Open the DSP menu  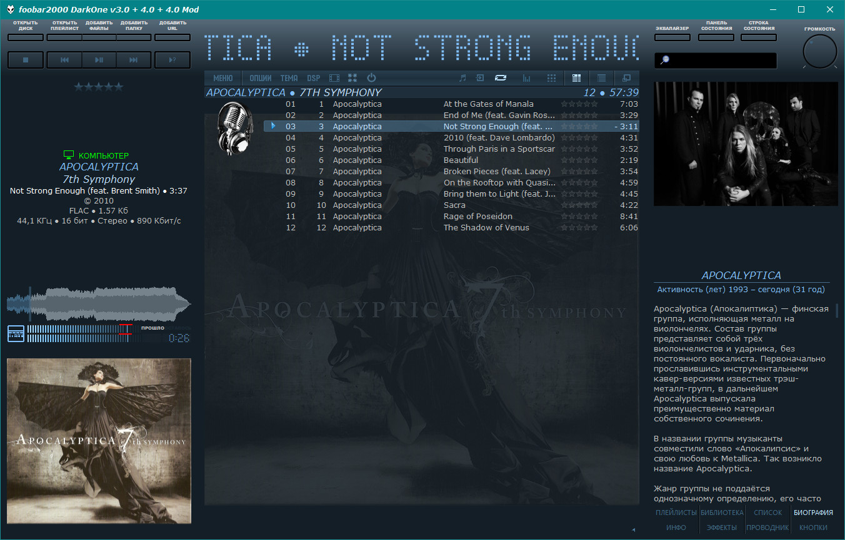click(x=313, y=78)
